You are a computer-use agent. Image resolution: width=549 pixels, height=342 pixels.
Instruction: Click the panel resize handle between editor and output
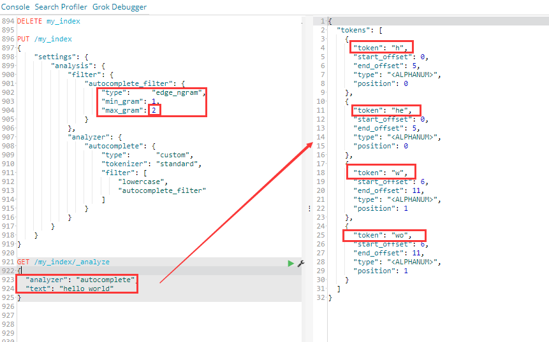[309, 208]
